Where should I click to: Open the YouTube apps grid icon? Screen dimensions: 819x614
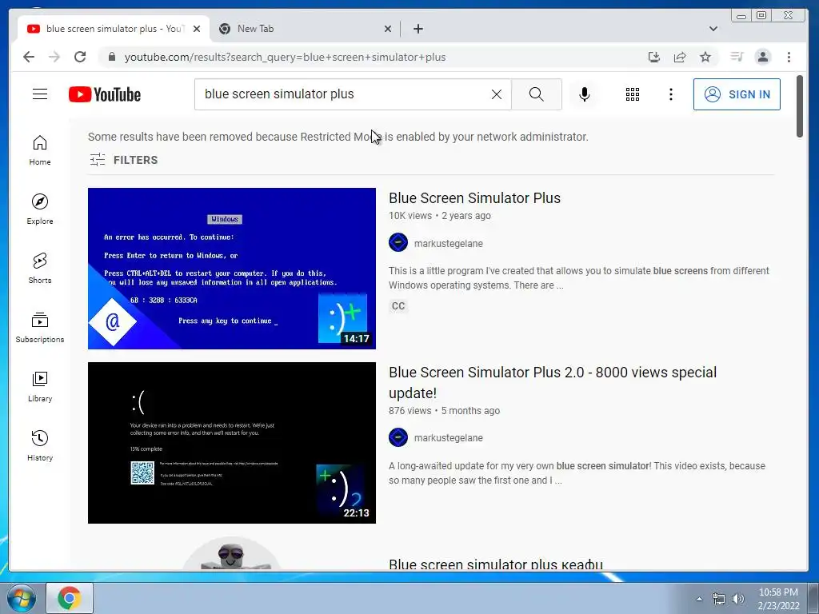pyautogui.click(x=633, y=94)
